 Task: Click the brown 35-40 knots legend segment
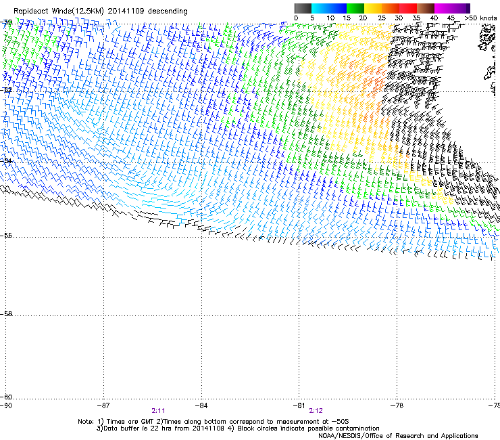[426, 8]
